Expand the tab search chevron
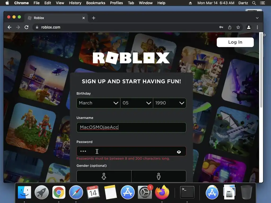This screenshot has width=271, height=203. [257, 18]
